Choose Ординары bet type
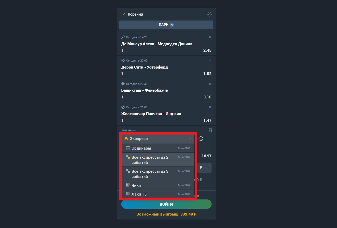337x228 pixels. [x=158, y=148]
